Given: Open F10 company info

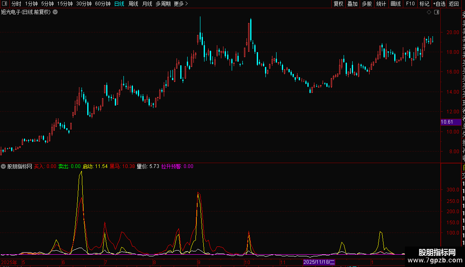Looking at the screenshot, I should (410, 4).
